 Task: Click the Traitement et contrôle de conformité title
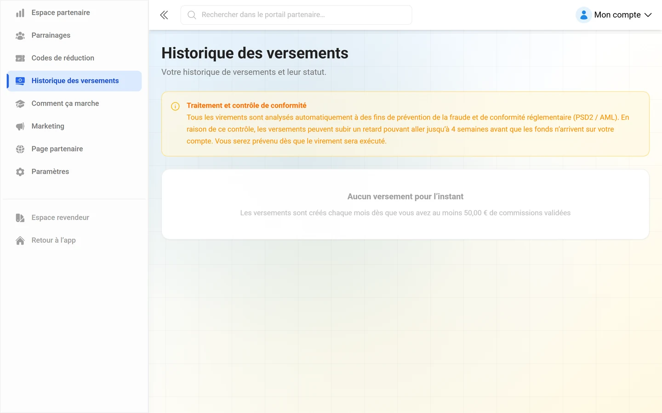point(246,106)
